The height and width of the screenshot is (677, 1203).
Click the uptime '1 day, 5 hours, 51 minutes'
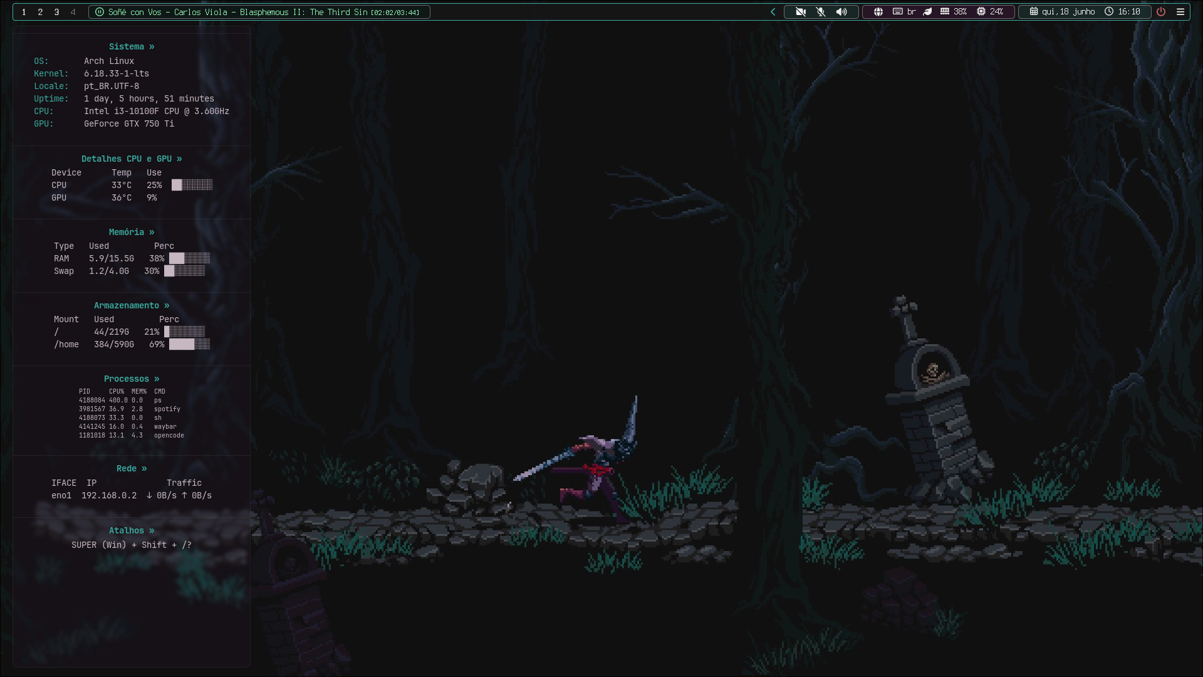pos(149,98)
